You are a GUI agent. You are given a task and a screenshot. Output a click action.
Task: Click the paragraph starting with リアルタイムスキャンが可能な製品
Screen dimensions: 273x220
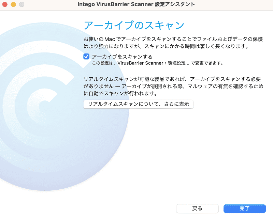173,87
